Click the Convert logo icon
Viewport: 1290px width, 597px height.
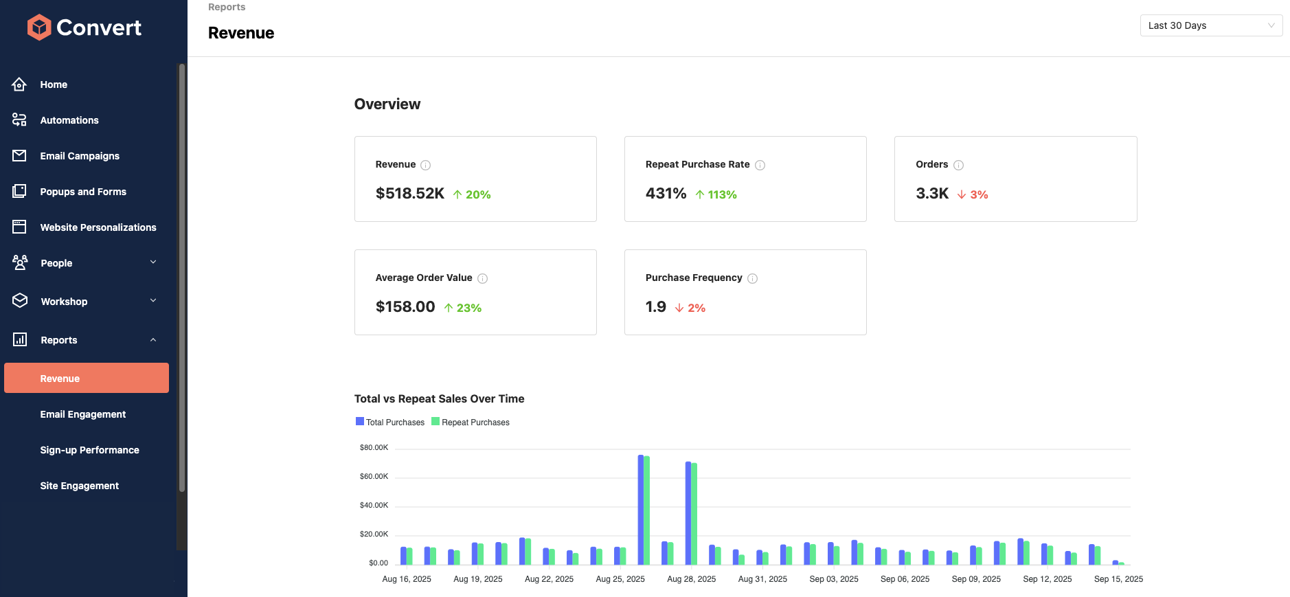pos(39,27)
